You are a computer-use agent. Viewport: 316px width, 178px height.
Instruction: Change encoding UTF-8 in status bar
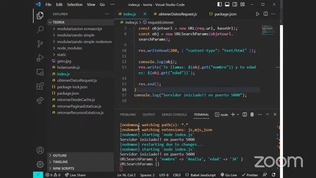(x=164, y=175)
